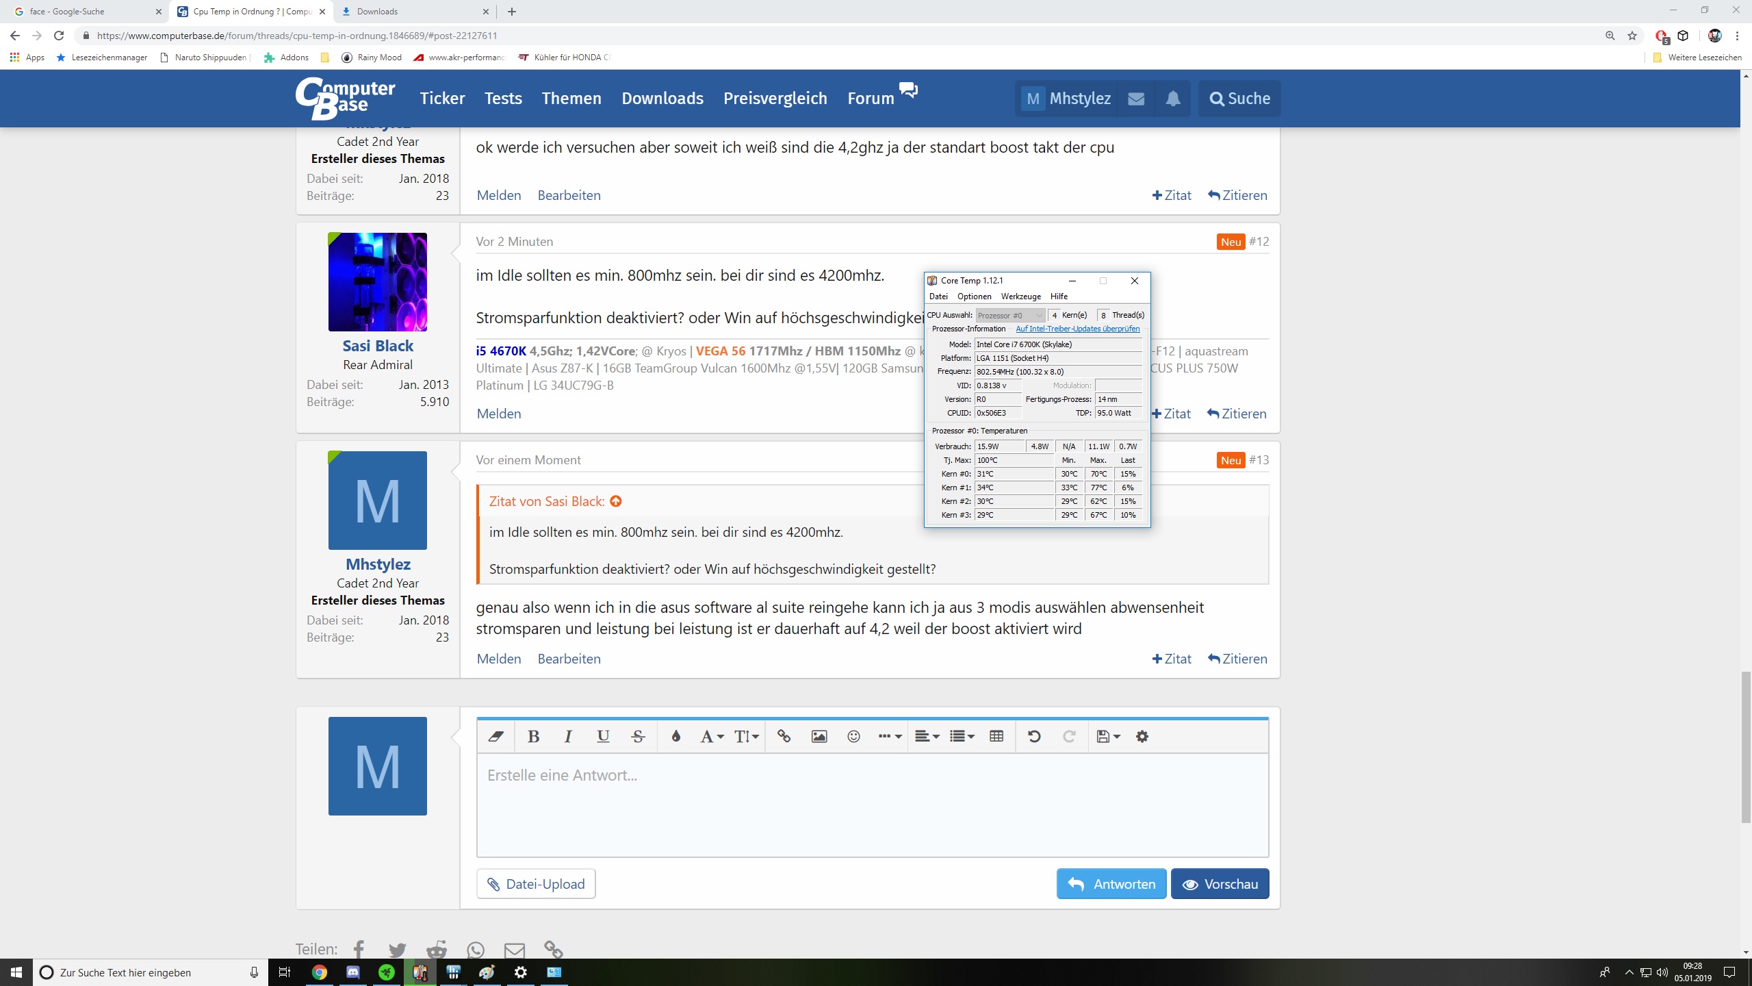Screen dimensions: 1752x986
Task: Open the inbox envelope icon
Action: coord(1136,99)
